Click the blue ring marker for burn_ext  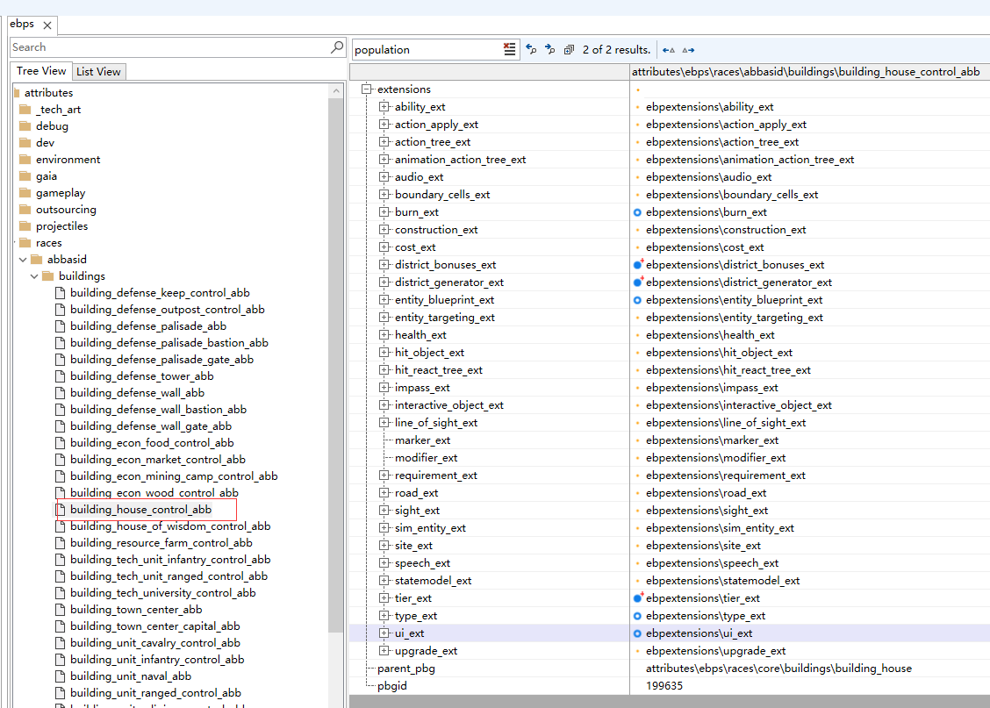pyautogui.click(x=638, y=212)
